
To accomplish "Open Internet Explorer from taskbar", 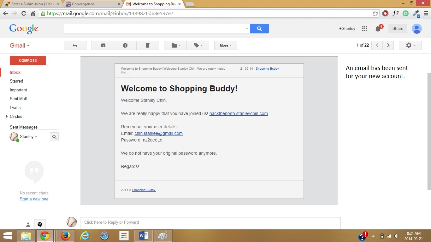I will point(85,236).
